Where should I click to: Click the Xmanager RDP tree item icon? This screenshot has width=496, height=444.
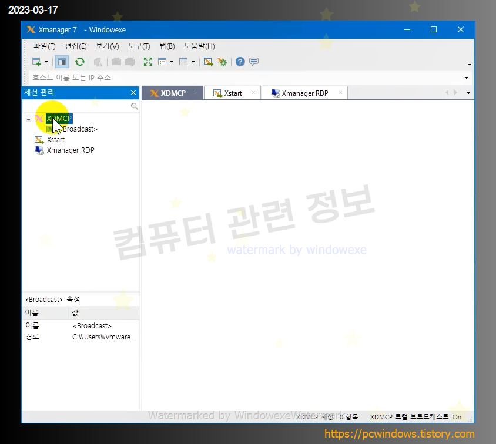click(39, 150)
